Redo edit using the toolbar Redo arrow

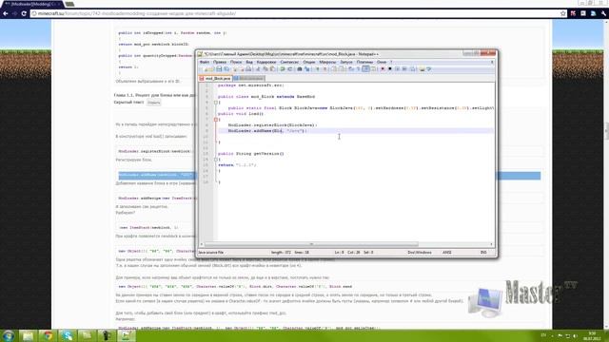[289, 69]
